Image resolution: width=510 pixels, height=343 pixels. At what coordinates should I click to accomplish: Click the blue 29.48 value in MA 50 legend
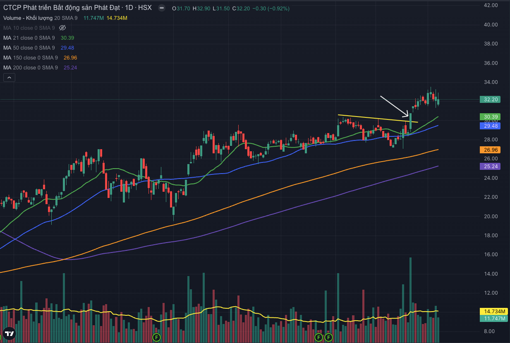click(67, 48)
